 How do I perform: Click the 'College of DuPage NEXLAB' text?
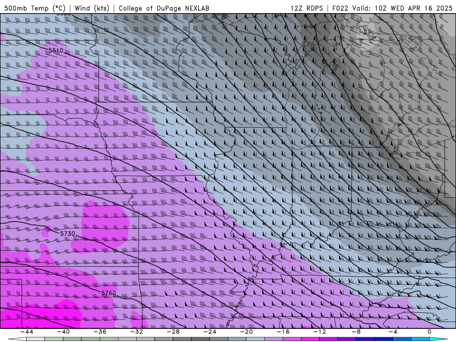[x=164, y=8]
